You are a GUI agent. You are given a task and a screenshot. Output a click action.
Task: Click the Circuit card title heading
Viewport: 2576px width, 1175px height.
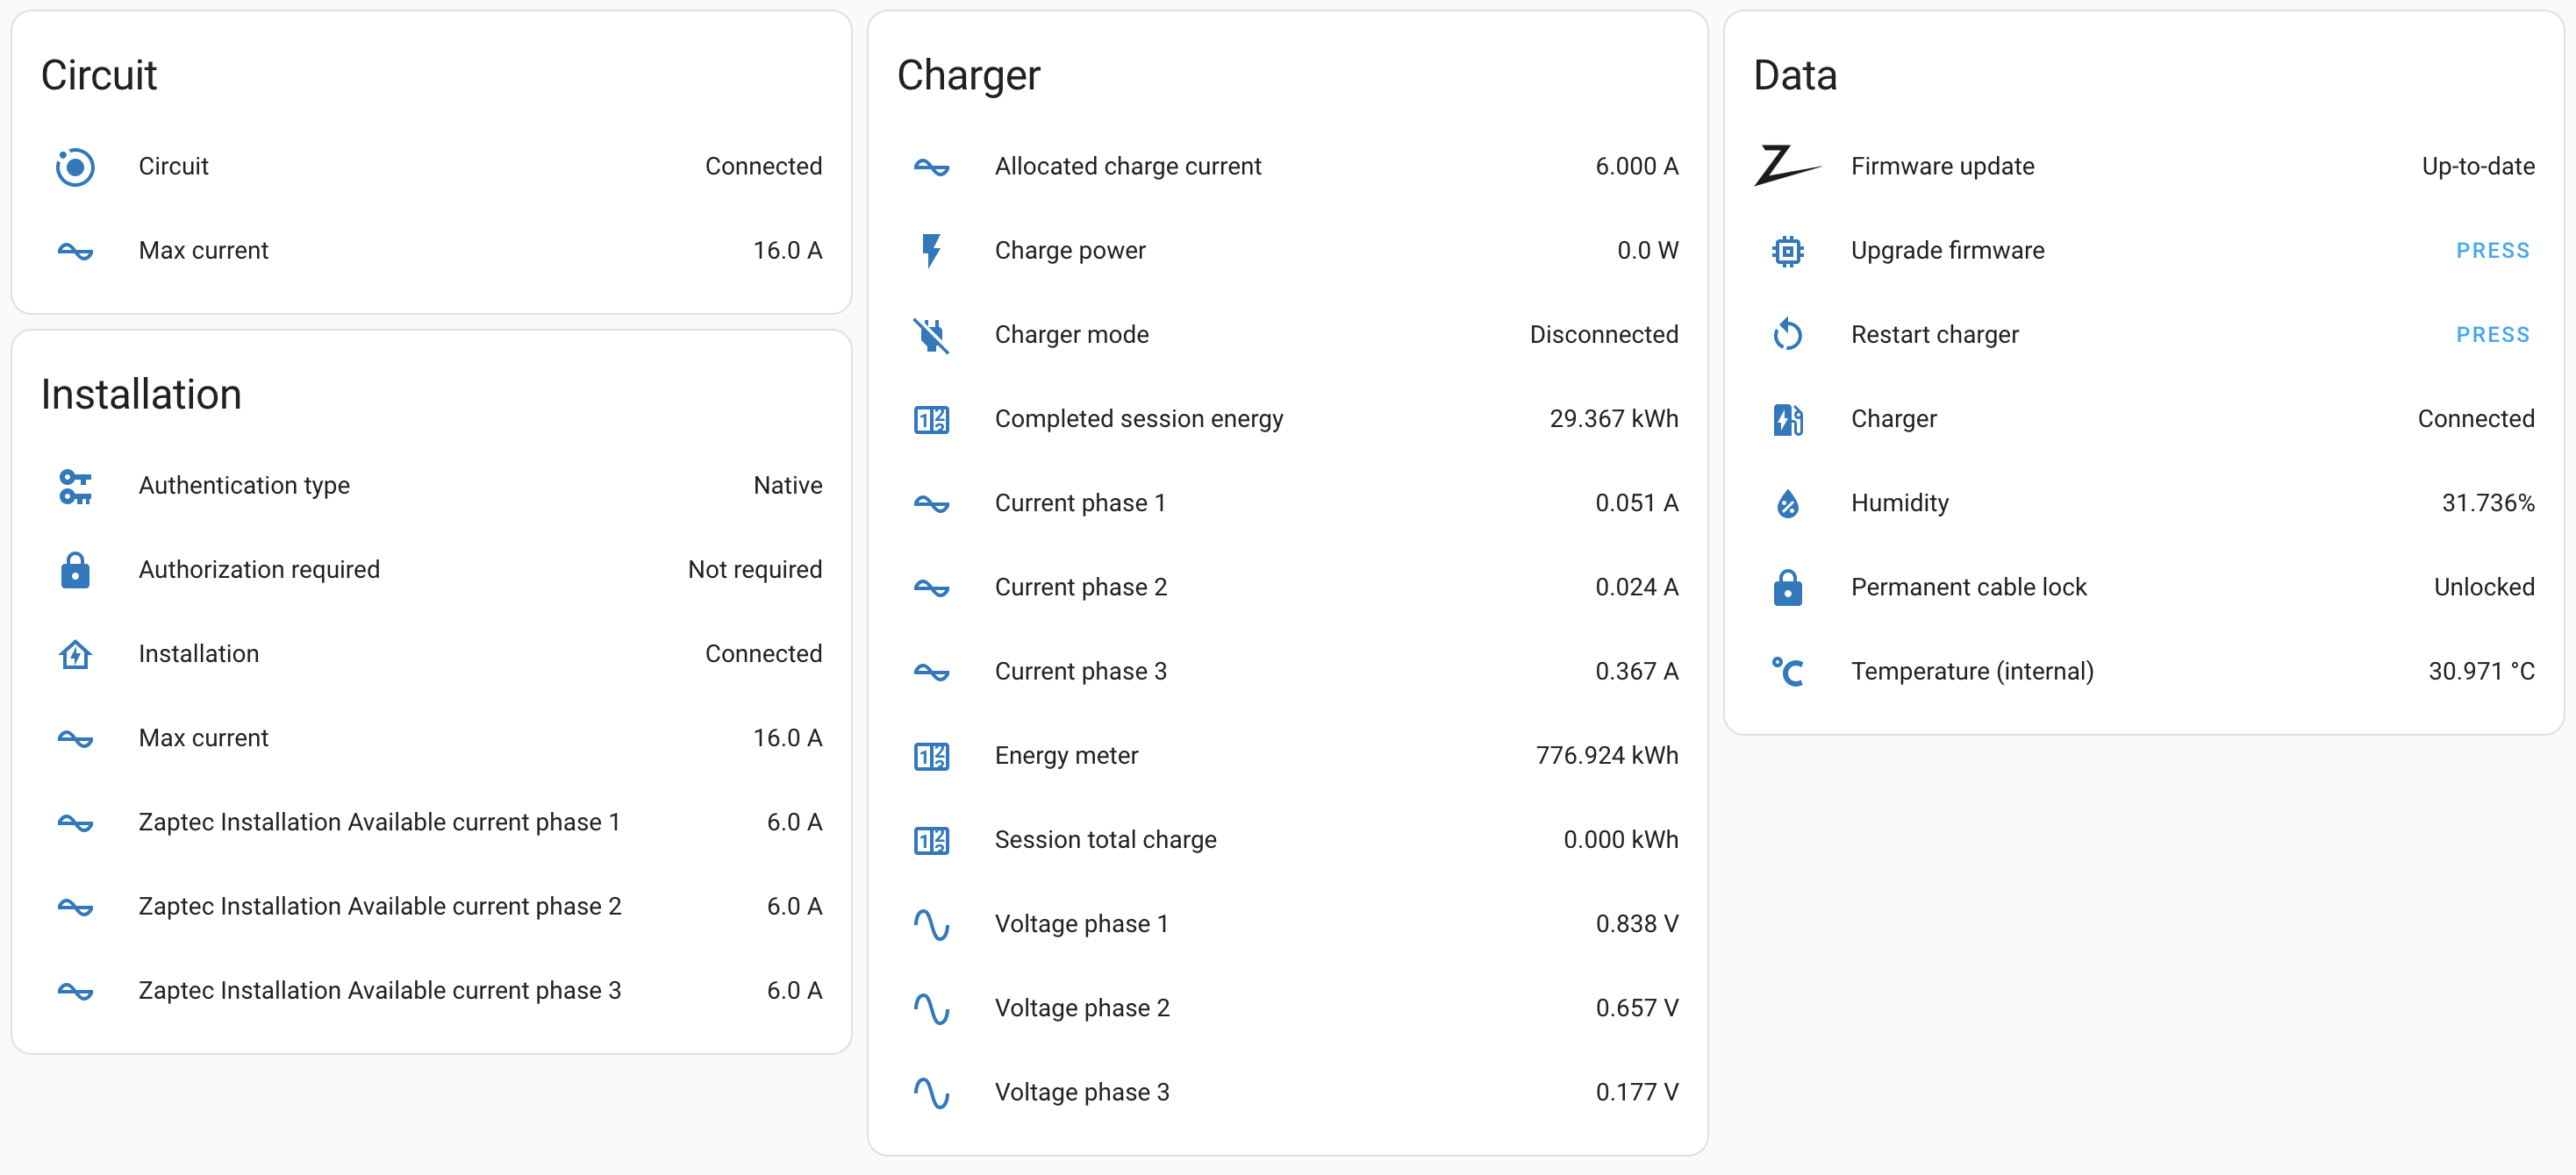tap(98, 75)
